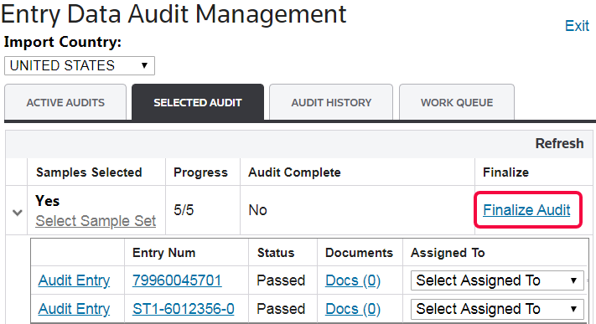Open Audit Entry for ST1-6012356-0

[74, 309]
